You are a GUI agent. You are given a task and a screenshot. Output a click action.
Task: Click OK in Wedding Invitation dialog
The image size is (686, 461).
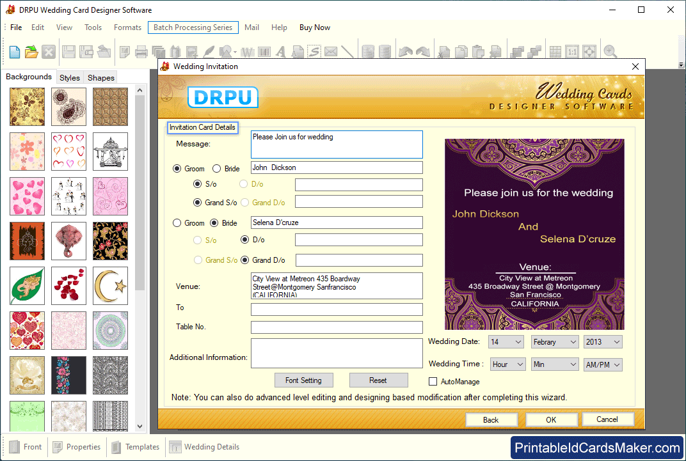[x=551, y=419]
